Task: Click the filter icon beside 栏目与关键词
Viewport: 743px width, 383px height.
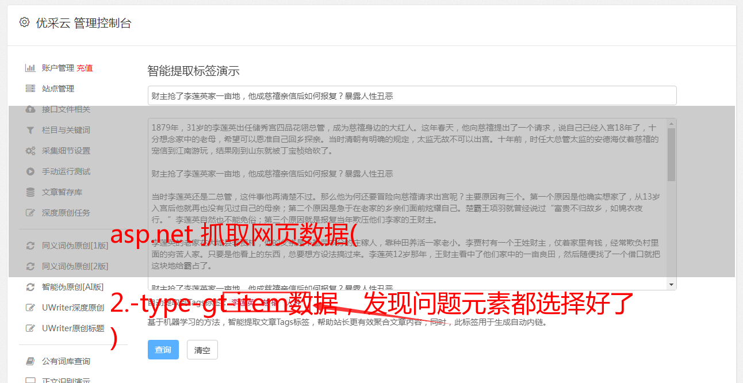Action: pos(30,130)
